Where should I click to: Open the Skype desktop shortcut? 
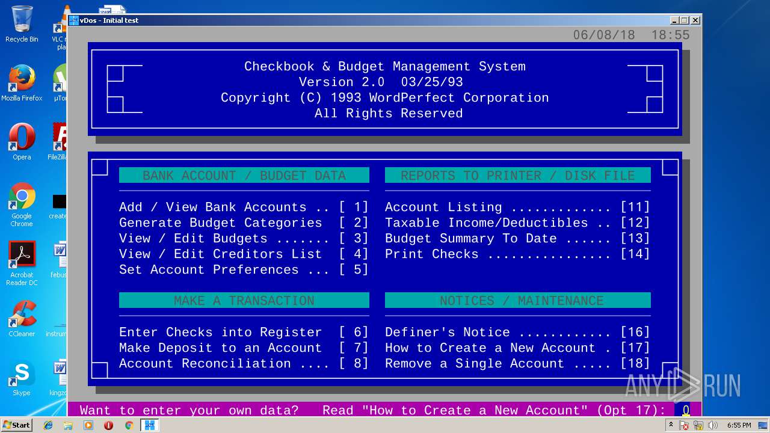(x=22, y=378)
